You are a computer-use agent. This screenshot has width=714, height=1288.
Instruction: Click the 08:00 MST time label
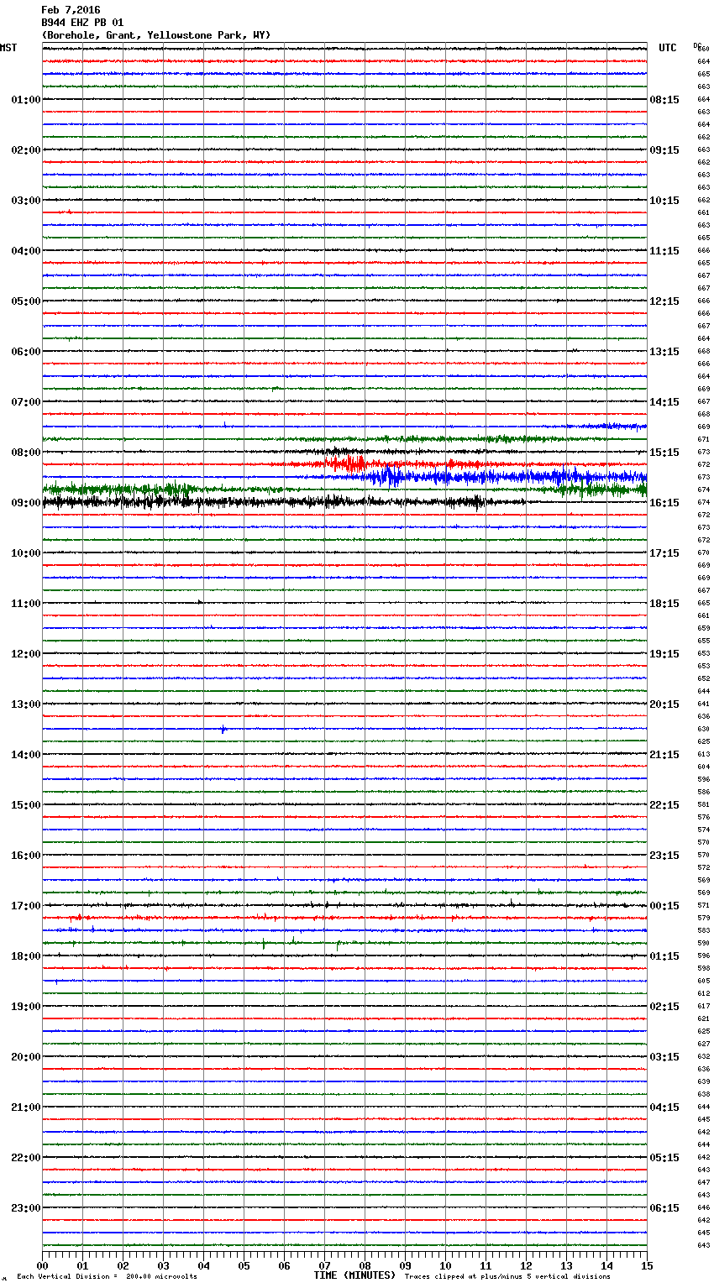pyautogui.click(x=25, y=453)
